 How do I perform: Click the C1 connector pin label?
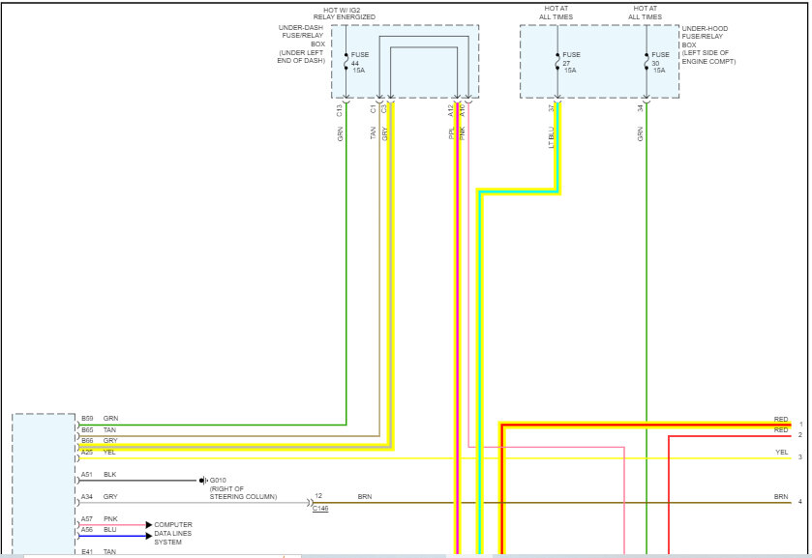tap(373, 109)
